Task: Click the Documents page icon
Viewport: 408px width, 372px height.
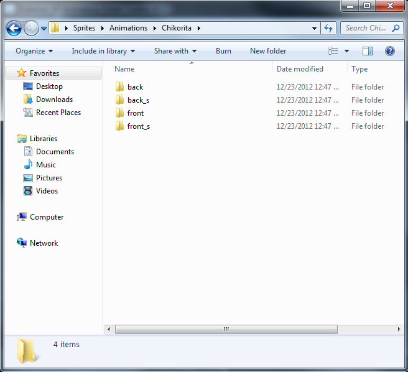Action: click(x=28, y=151)
